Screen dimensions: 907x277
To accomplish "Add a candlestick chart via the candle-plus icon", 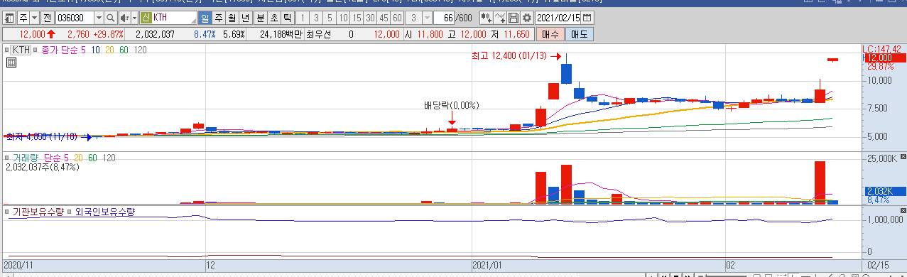I will (487, 18).
